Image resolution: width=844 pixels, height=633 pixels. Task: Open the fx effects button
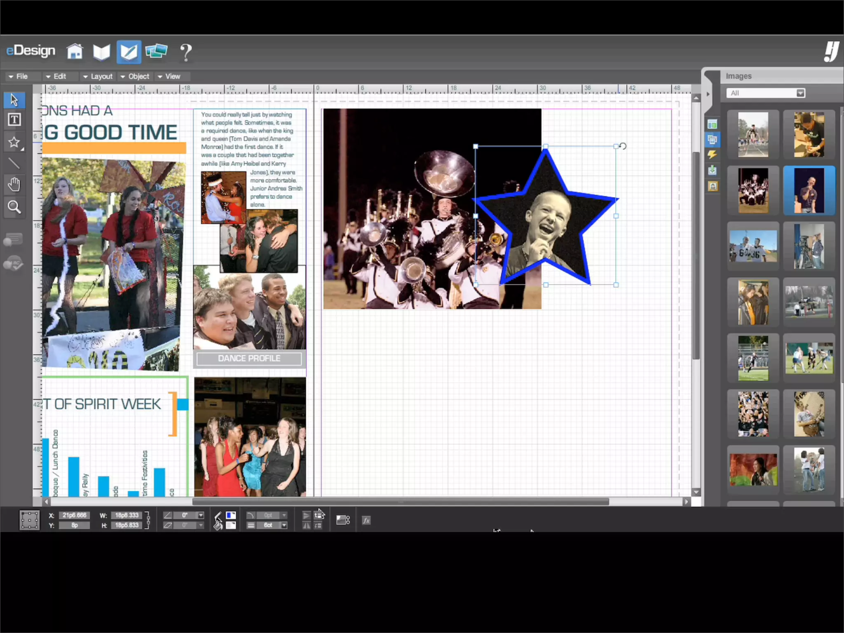point(366,520)
